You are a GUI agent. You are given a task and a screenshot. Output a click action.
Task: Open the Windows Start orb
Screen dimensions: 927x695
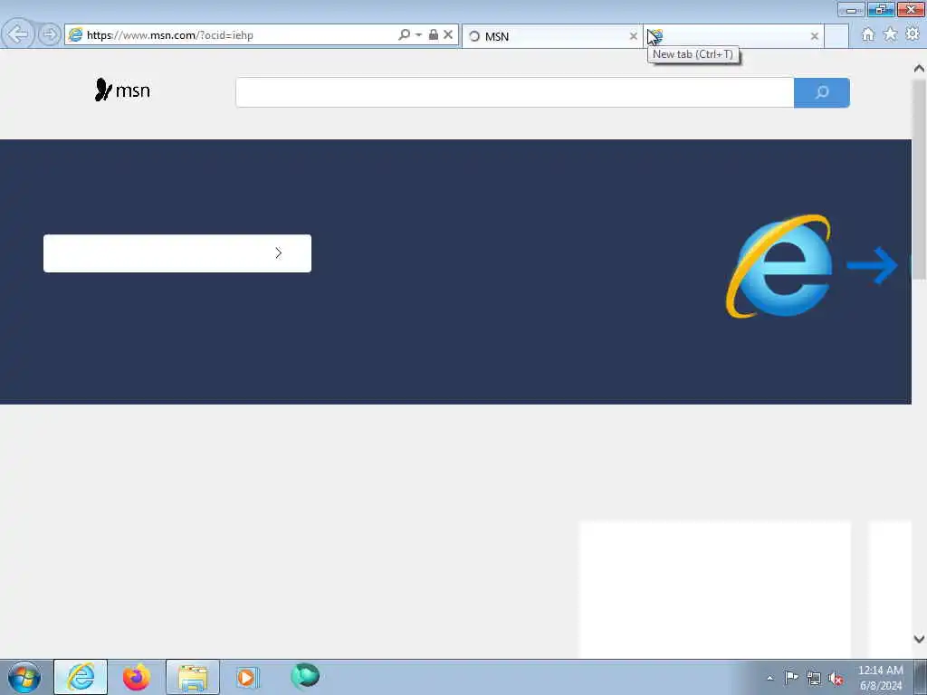click(x=24, y=677)
